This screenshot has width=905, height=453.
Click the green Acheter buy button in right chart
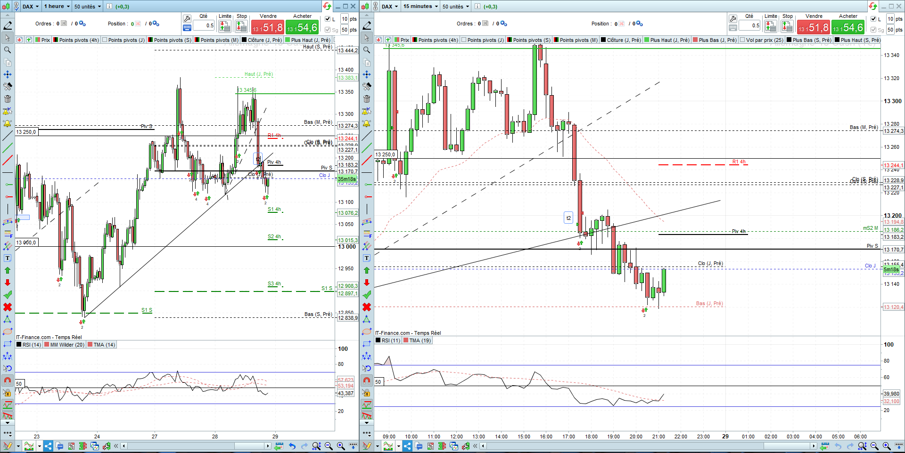tap(848, 27)
